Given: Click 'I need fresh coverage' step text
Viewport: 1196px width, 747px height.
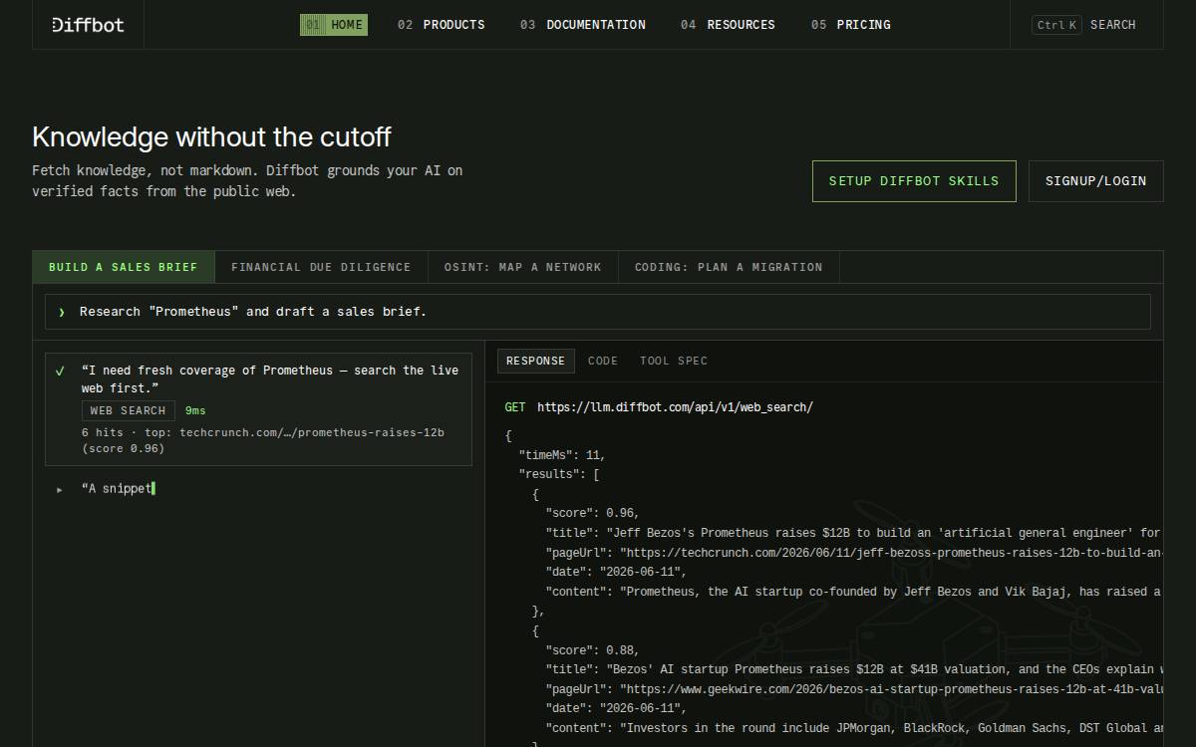Looking at the screenshot, I should [270, 379].
